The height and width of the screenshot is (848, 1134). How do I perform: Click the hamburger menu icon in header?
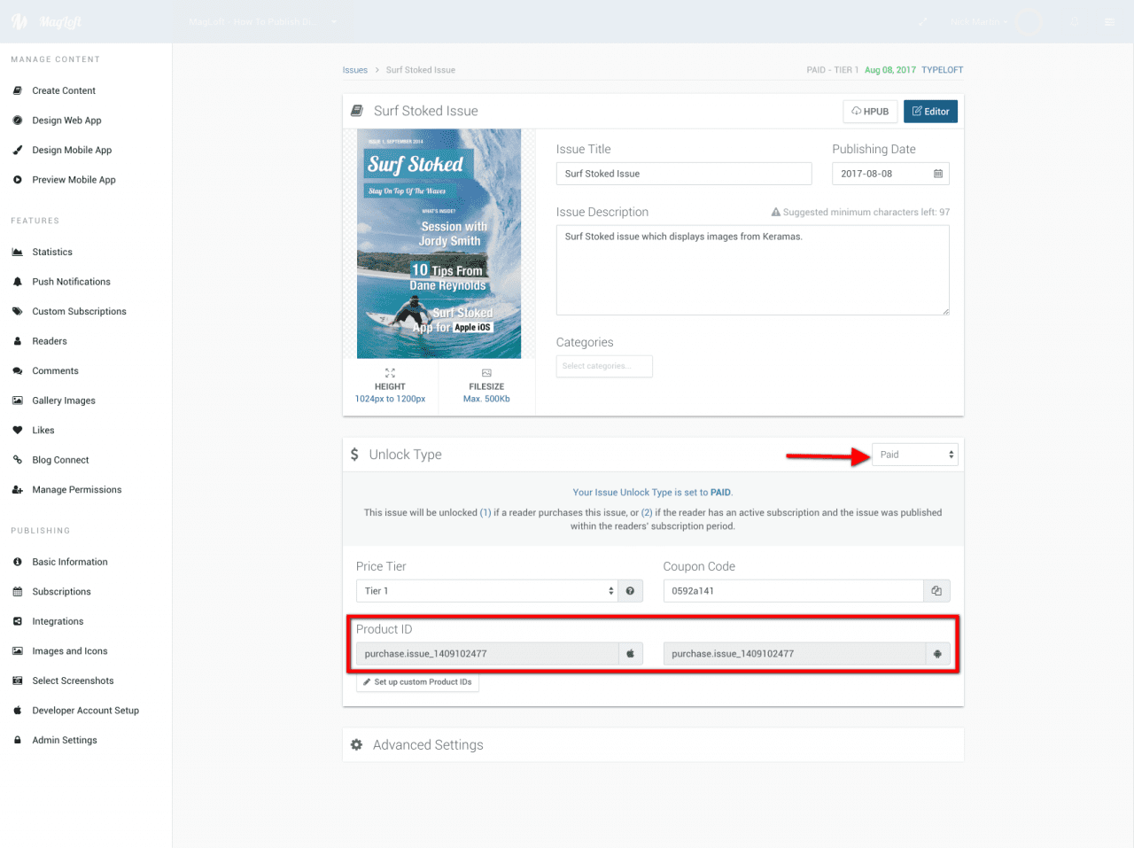(1109, 21)
